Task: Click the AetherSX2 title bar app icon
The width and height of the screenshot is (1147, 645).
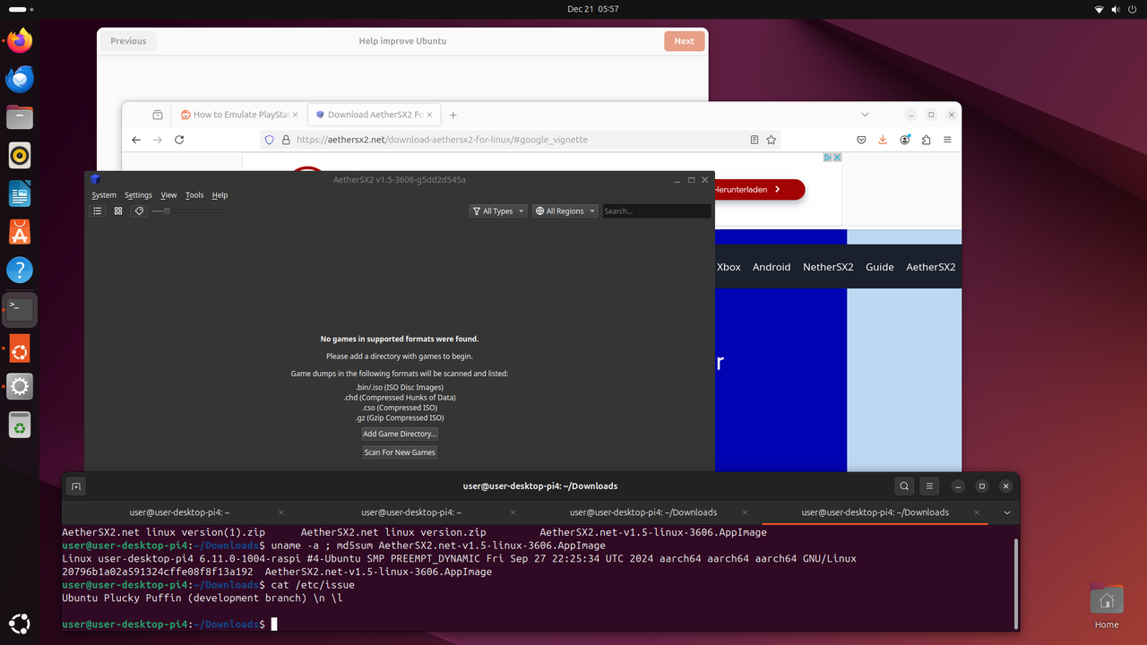Action: coord(95,180)
